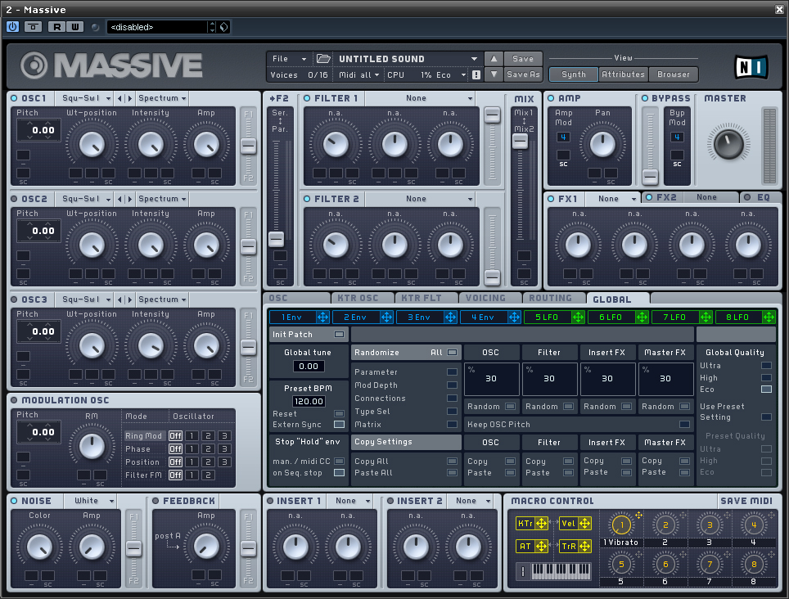Switch to the KTR OSC tab
789x599 pixels.
pyautogui.click(x=363, y=298)
